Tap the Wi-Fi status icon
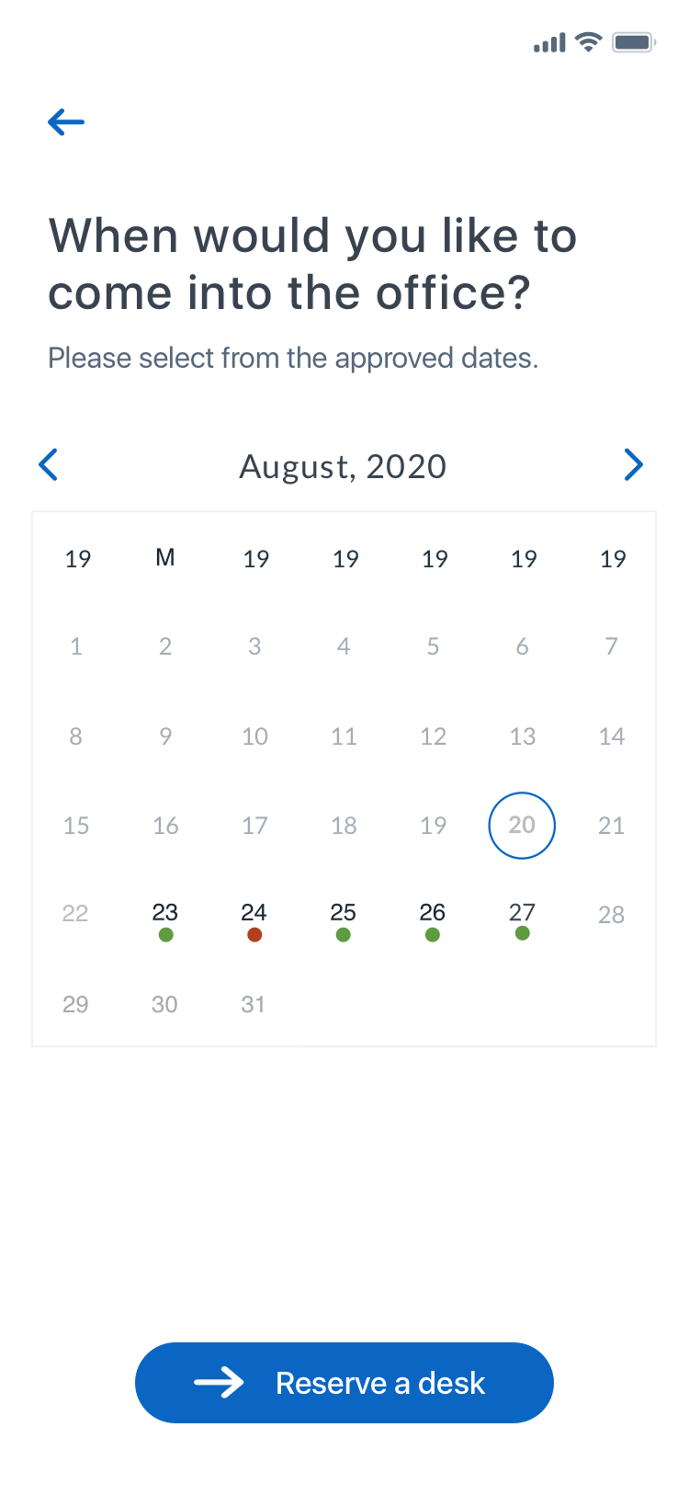 pyautogui.click(x=588, y=42)
